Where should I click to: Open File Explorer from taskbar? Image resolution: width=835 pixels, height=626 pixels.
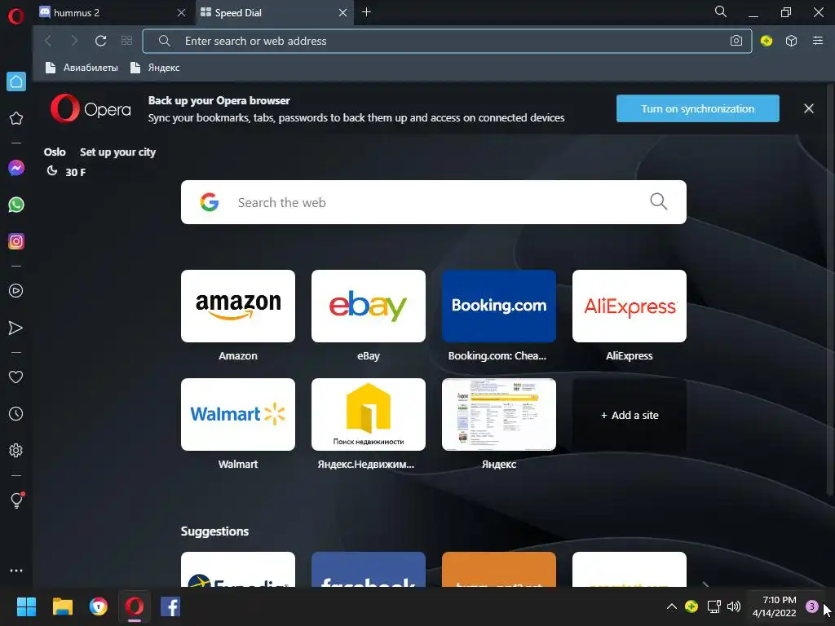point(62,606)
